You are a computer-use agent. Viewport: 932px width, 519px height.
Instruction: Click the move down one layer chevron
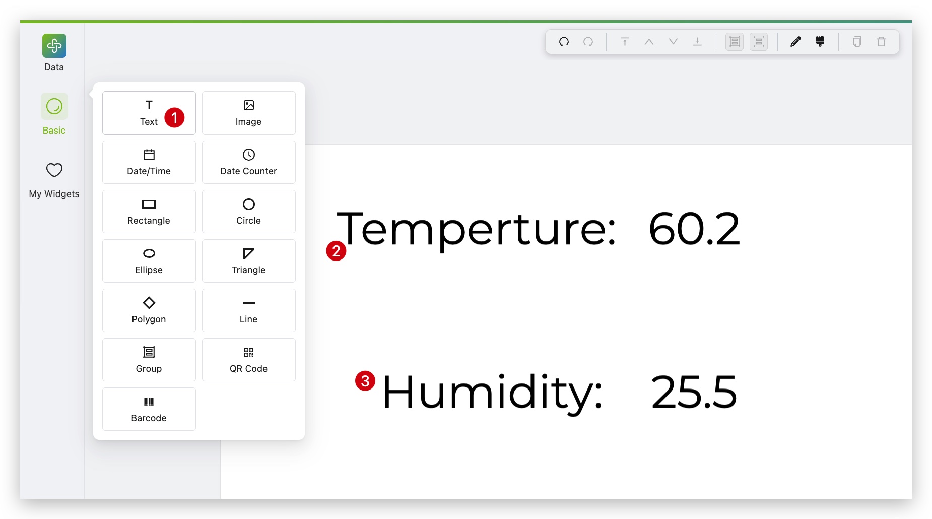point(673,42)
